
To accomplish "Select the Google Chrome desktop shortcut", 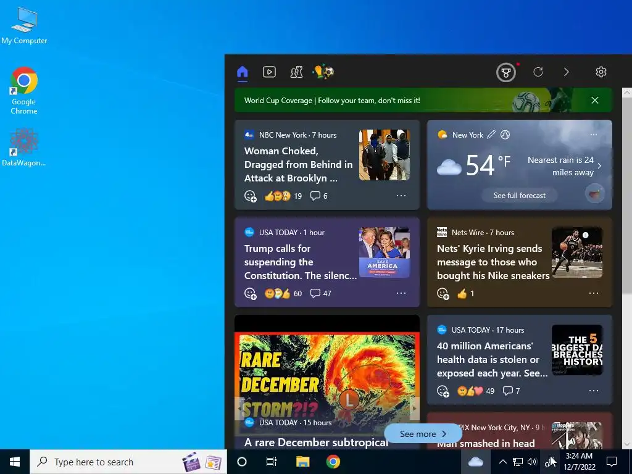I will (x=24, y=91).
